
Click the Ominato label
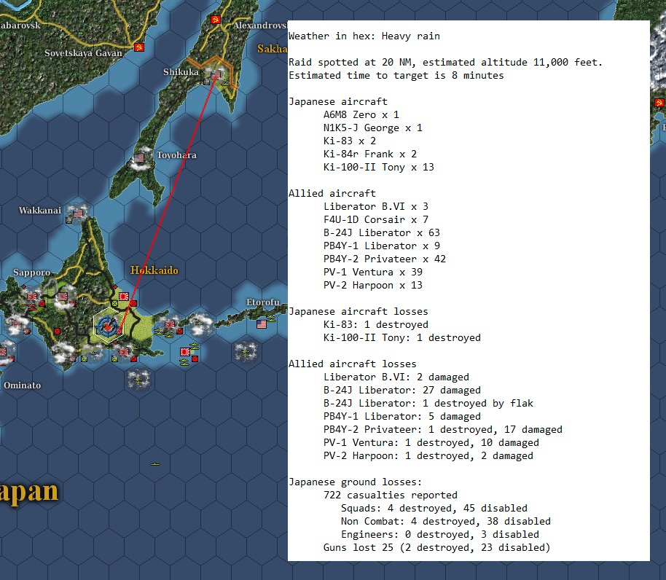[x=22, y=385]
